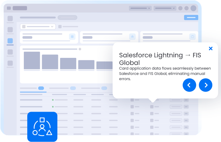The width and height of the screenshot is (221, 142).
Task: Expand the first of two top-bar dropdowns
Action: click(140, 8)
